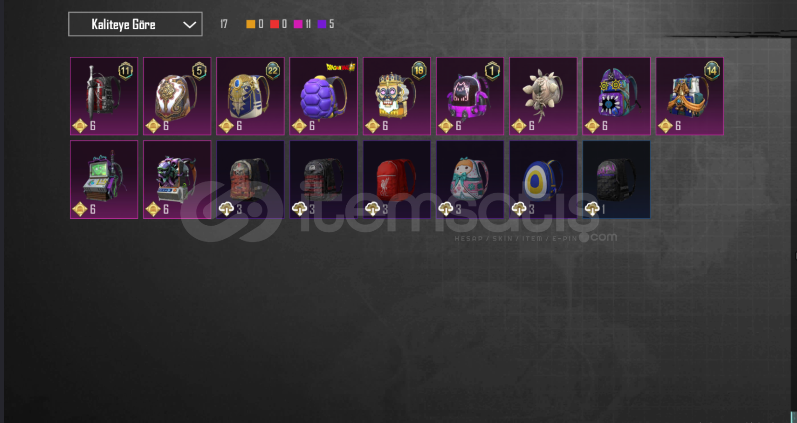
Task: Click the capacity icon under Liverpool backpack
Action: point(372,209)
